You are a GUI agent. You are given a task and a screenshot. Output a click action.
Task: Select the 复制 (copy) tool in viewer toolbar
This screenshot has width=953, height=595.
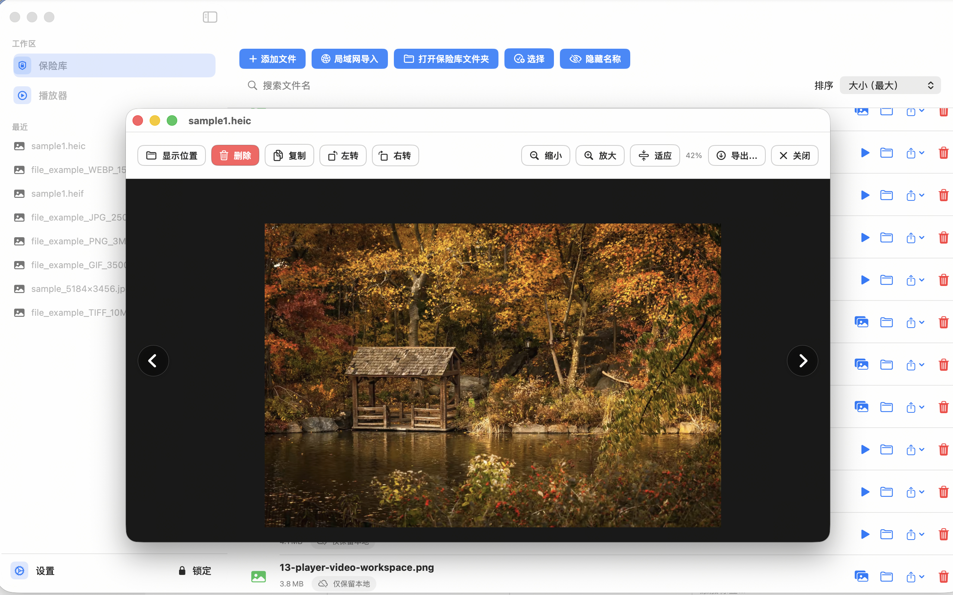pos(289,155)
